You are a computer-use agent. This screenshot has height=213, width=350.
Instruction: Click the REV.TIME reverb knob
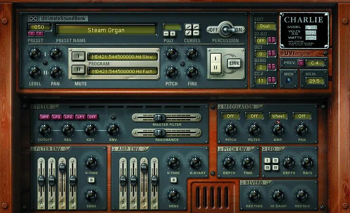(254, 196)
